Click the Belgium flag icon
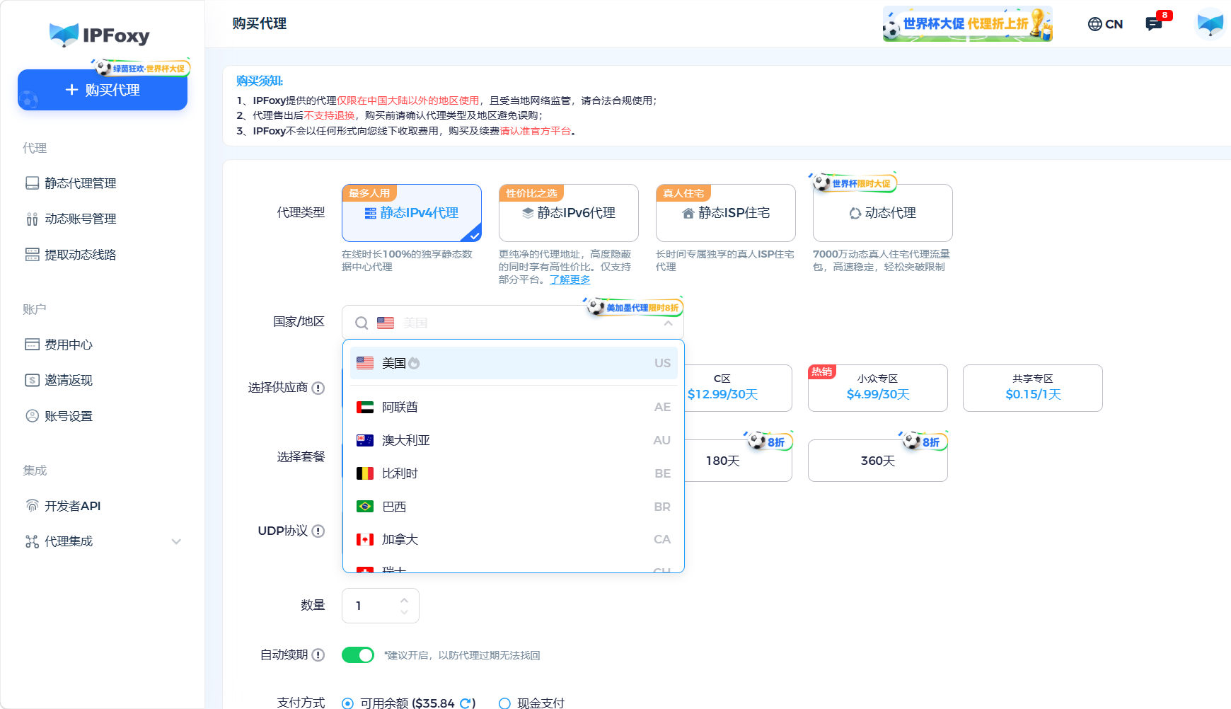Viewport: 1231px width, 709px height. 365,473
